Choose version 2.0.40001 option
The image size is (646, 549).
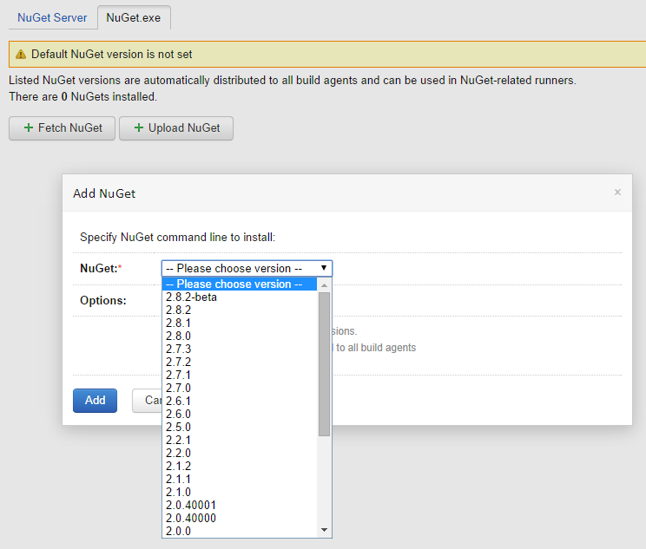240,505
